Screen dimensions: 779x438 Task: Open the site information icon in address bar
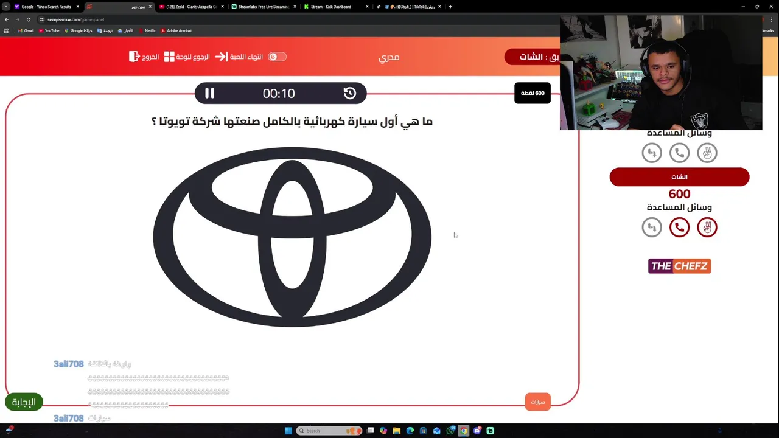(42, 19)
